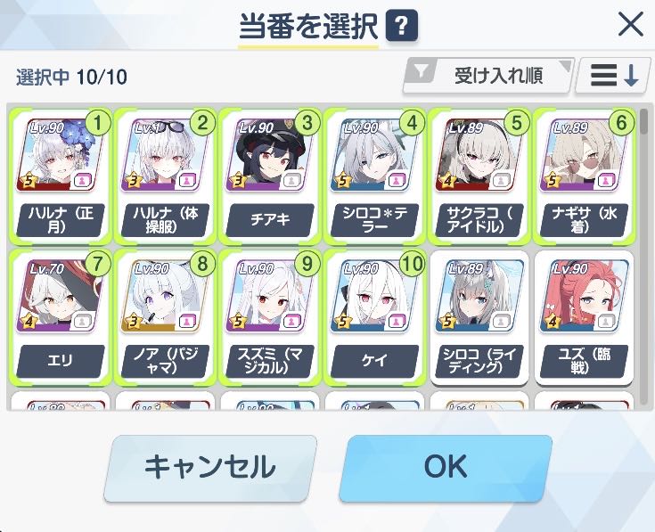Click star rank icon on エリ card
The image size is (655, 532).
coord(28,322)
